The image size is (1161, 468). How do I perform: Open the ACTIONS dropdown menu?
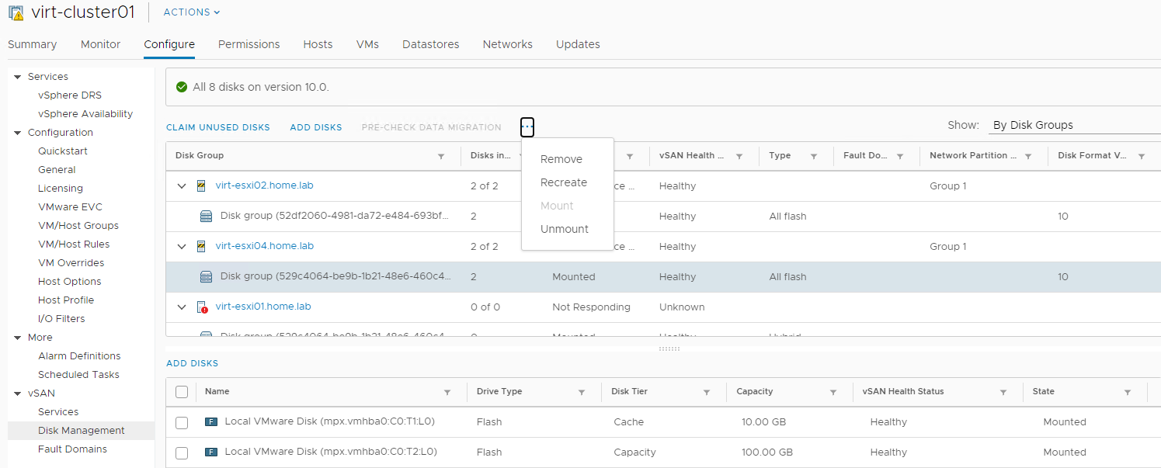tap(192, 12)
